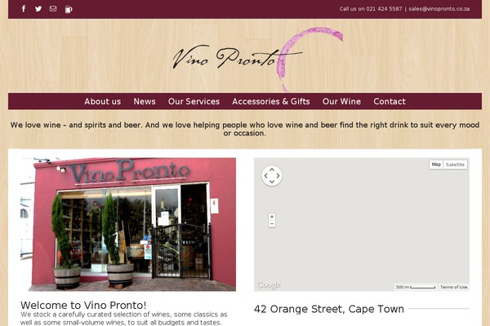Pan the map right with arrow
The height and width of the screenshot is (326, 490).
278,176
